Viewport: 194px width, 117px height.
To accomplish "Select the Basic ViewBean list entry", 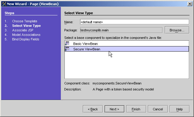I will 127,44.
